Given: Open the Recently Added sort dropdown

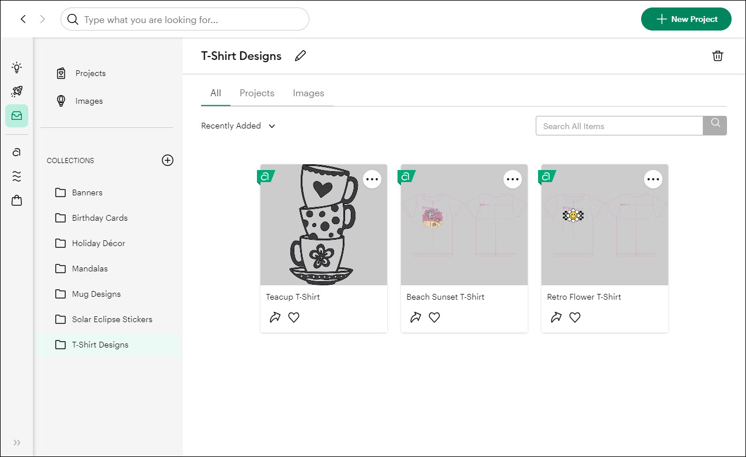Looking at the screenshot, I should (x=238, y=126).
